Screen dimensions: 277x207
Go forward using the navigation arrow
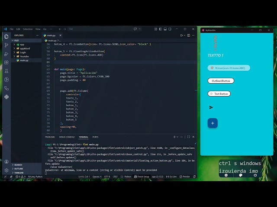(64, 29)
